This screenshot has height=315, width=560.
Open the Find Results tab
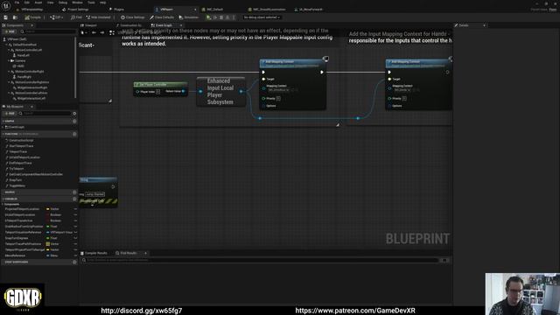click(126, 253)
